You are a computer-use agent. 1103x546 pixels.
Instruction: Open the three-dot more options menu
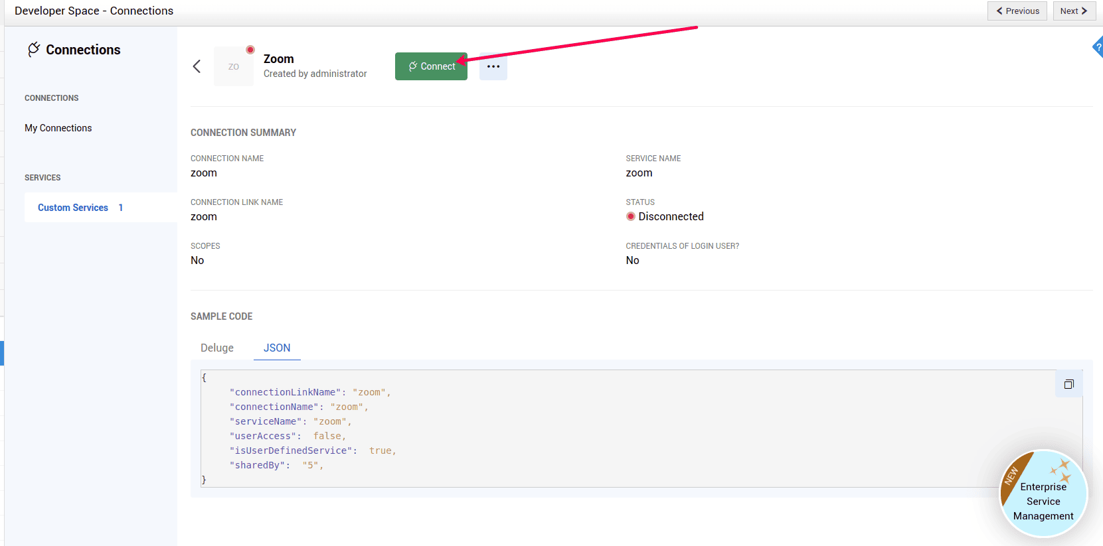click(493, 66)
